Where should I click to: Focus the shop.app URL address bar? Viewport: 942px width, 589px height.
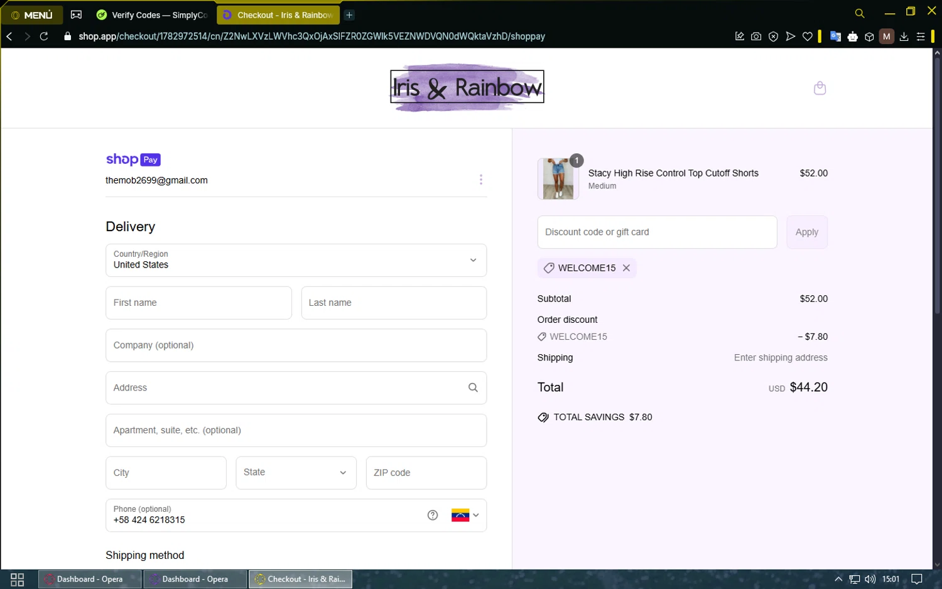[x=311, y=36]
